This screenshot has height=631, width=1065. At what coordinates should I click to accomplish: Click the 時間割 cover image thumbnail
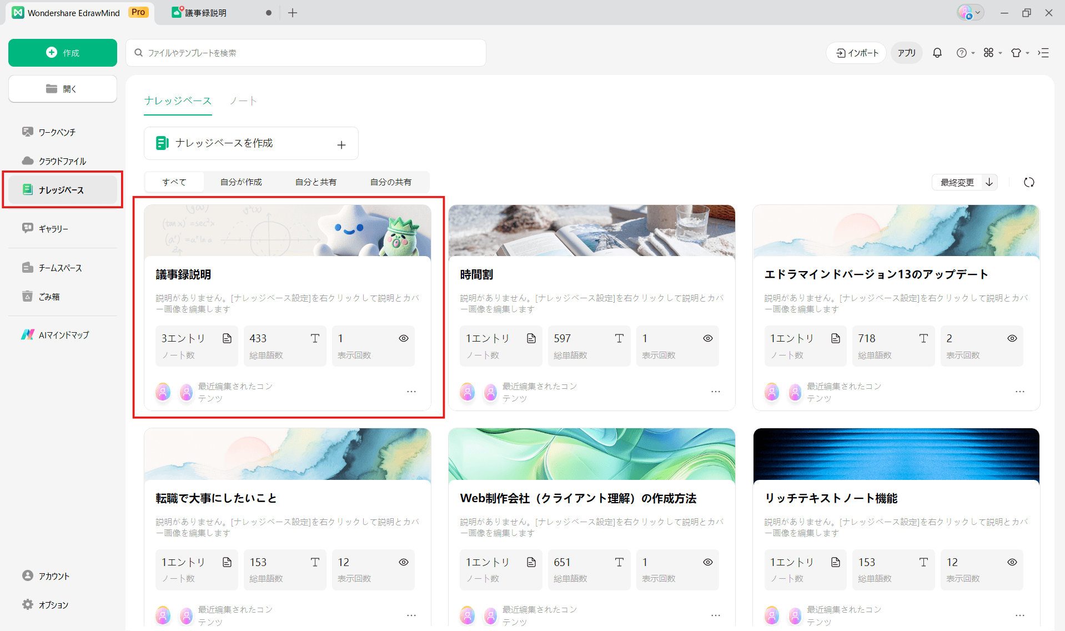pyautogui.click(x=591, y=231)
